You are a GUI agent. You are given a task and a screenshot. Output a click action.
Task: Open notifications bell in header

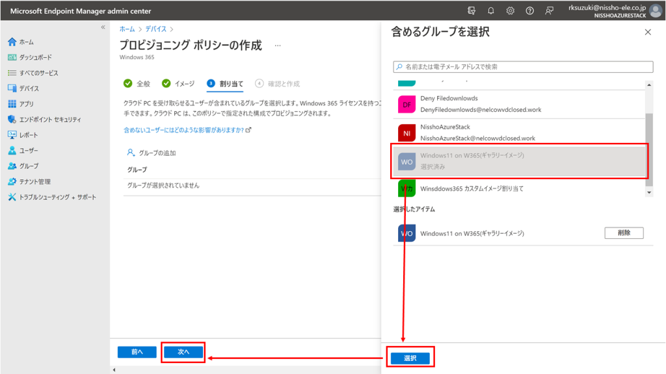490,11
